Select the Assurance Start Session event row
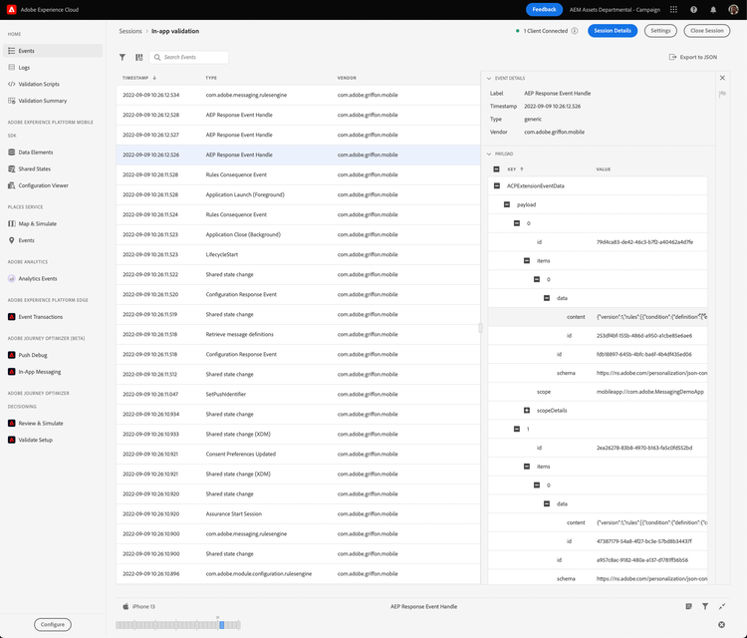Screen dimensions: 747x638 pos(298,514)
